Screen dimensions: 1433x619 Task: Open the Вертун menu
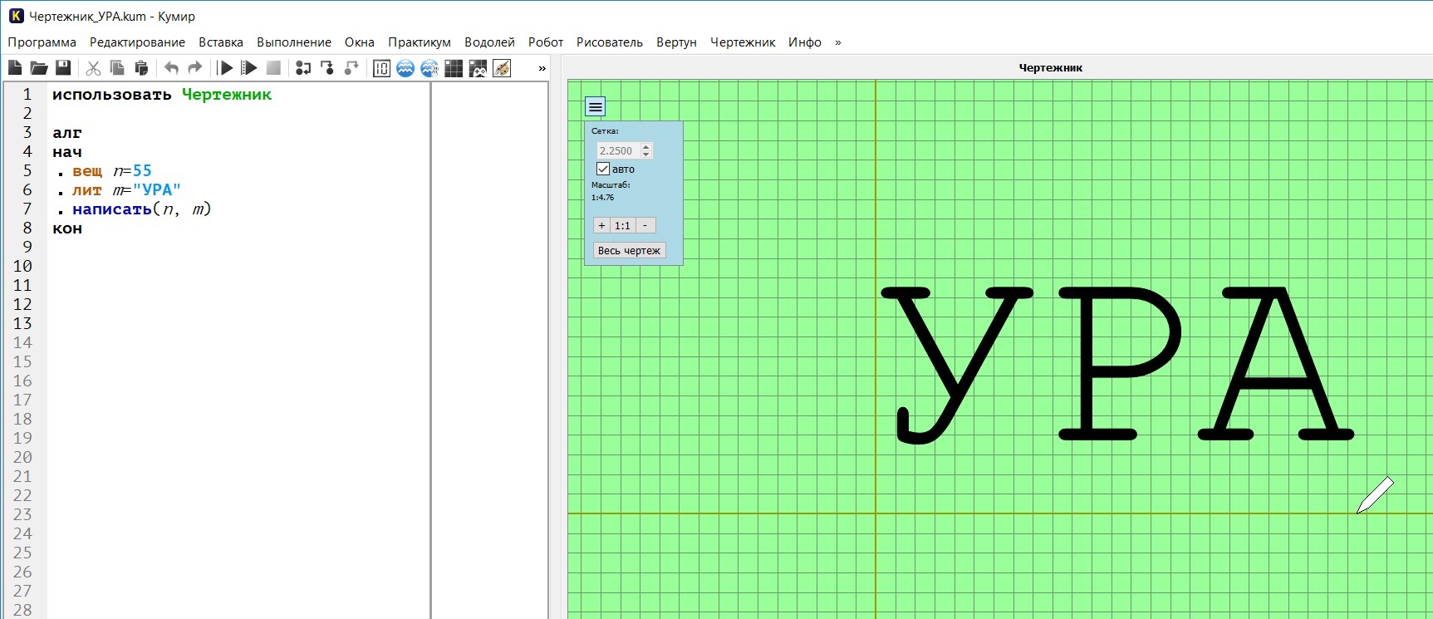click(676, 42)
